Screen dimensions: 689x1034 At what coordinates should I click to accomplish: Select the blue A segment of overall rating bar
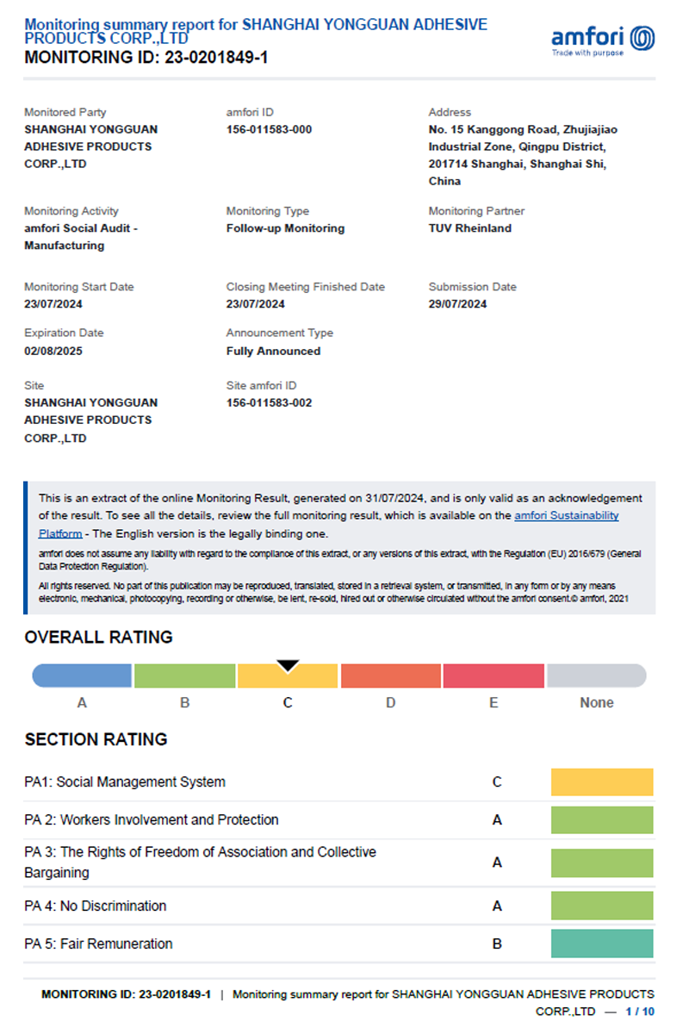pos(83,676)
